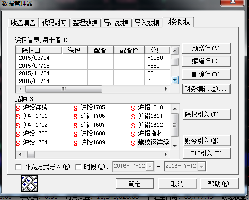Open the end date dropdown
249x200 pixels.
pyautogui.click(x=201, y=166)
